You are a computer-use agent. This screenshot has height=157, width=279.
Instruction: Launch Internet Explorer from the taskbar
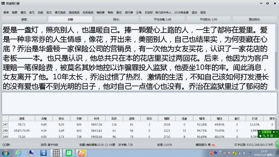[x=18, y=153]
